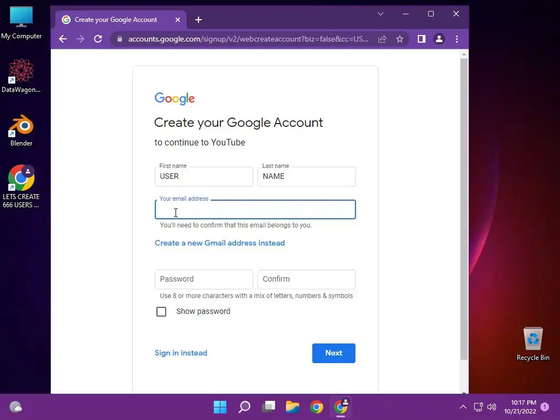Bookmark this page with the star icon

click(x=400, y=39)
